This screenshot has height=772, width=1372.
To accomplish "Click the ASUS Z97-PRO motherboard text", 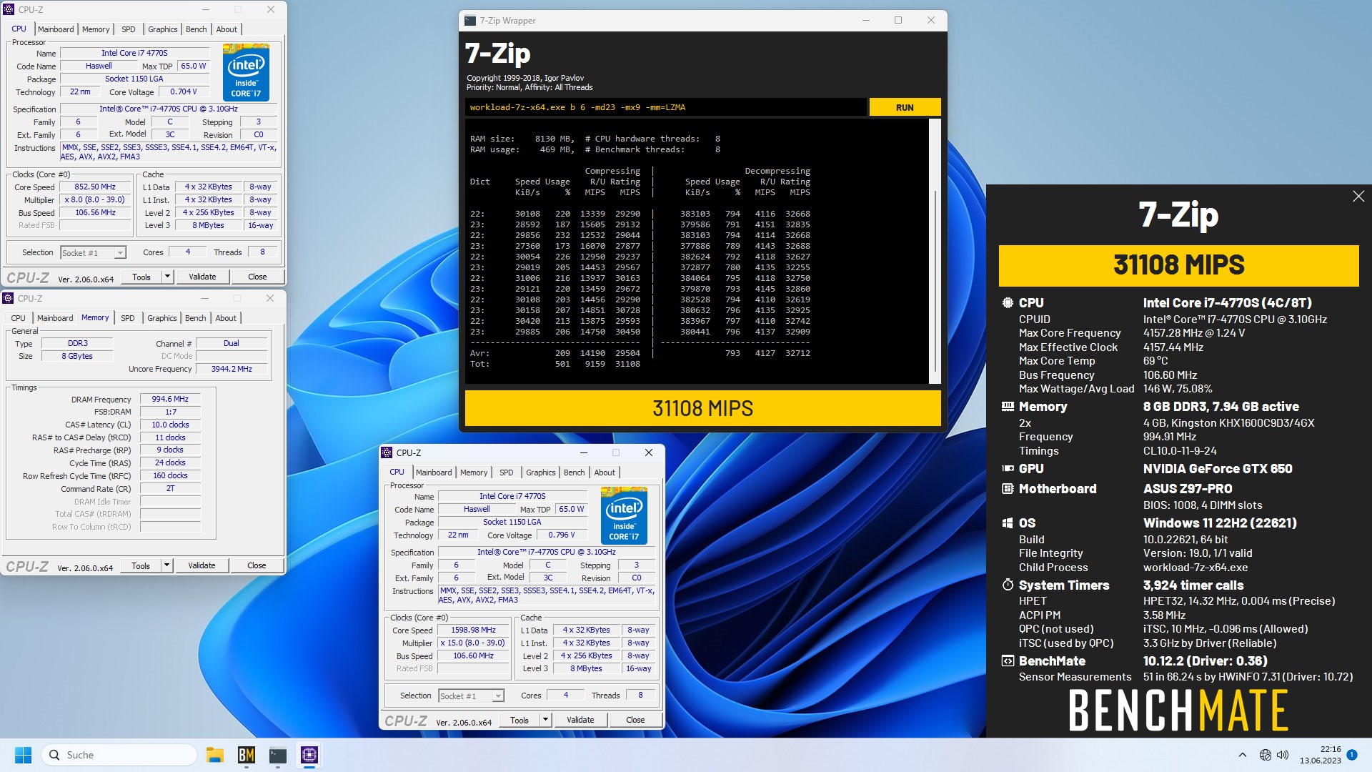I will coord(1188,488).
